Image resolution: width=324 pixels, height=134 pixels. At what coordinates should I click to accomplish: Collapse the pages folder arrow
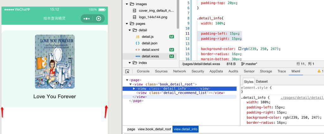(x=127, y=23)
